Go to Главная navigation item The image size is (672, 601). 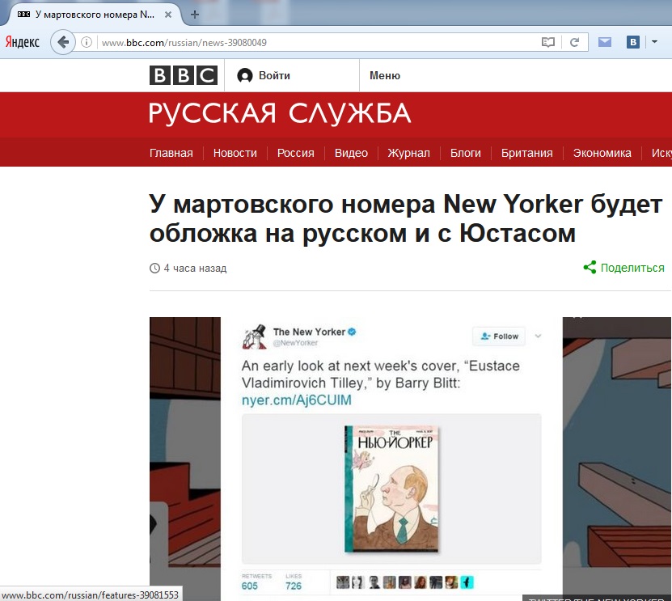click(x=171, y=153)
